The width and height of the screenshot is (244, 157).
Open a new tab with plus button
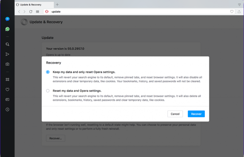pos(57,5)
